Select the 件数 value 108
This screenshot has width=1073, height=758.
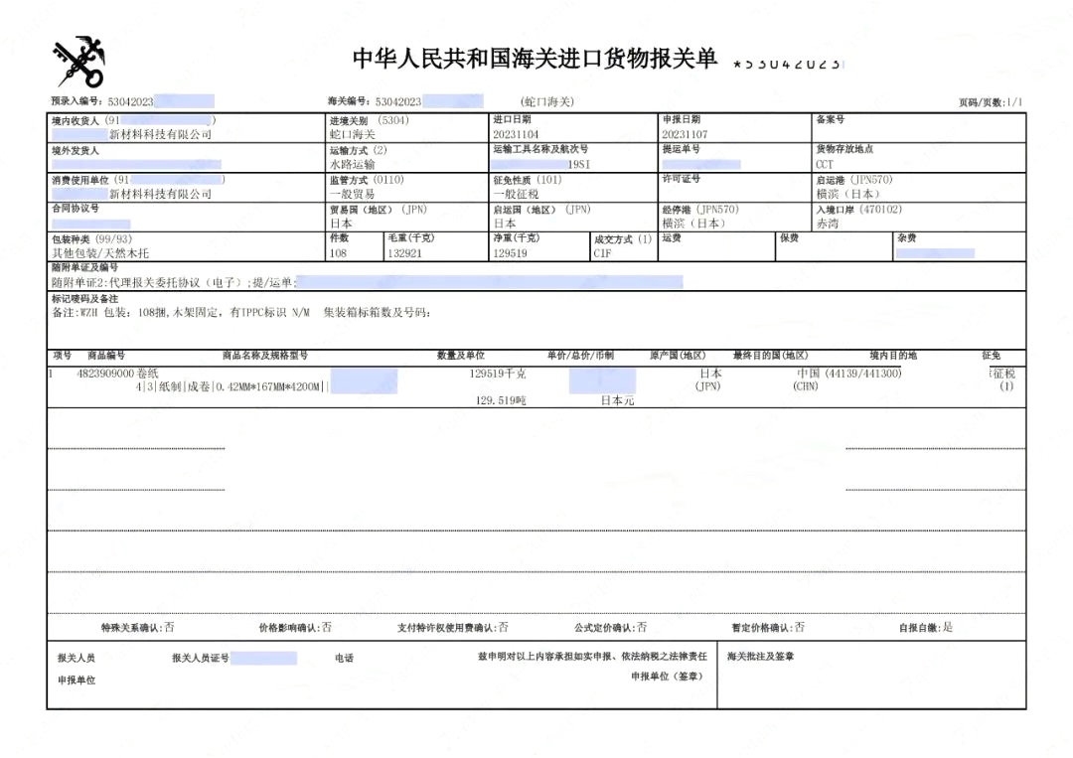point(338,253)
